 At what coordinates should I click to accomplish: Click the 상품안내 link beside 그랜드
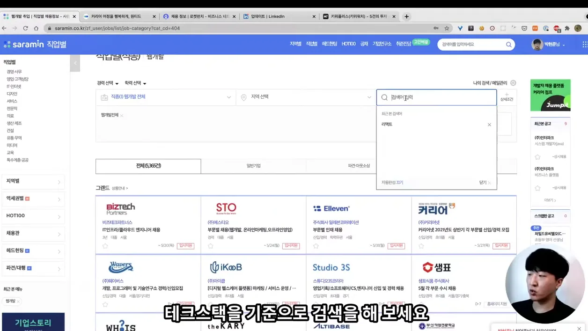119,188
